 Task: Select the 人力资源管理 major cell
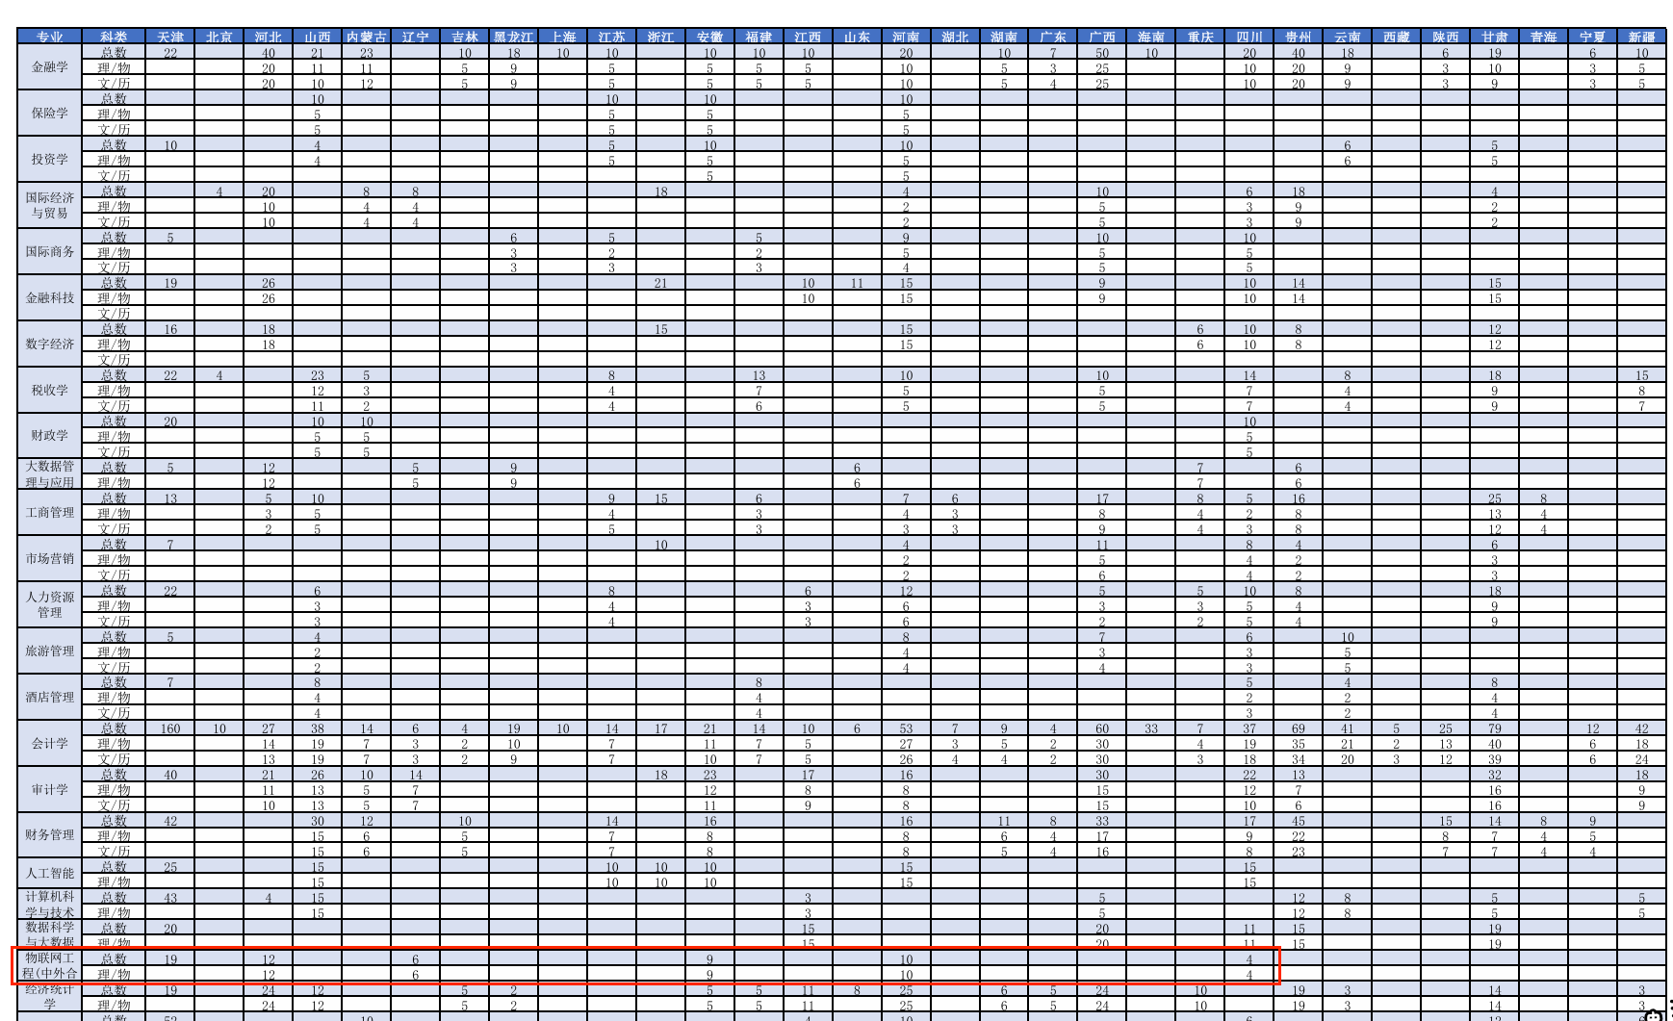(49, 604)
